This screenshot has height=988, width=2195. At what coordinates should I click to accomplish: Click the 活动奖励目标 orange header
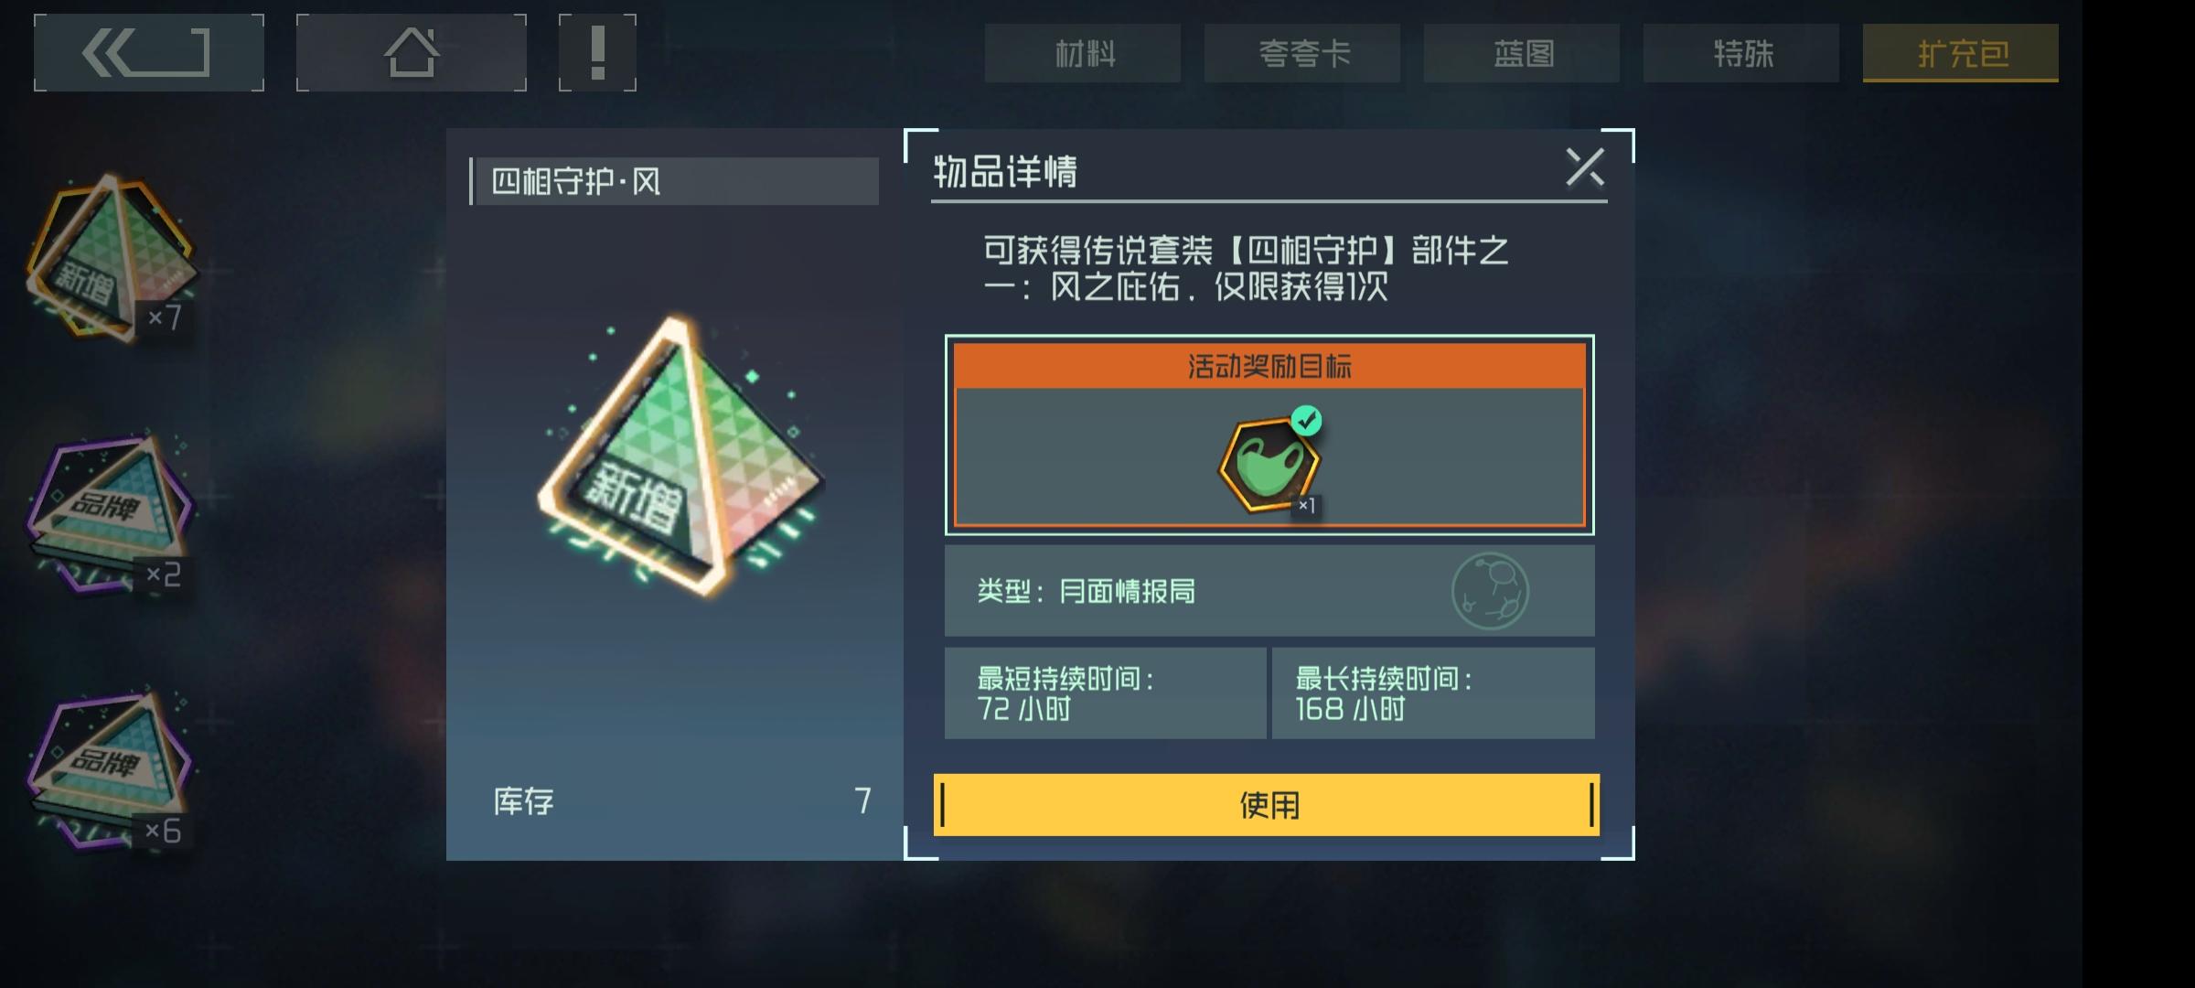tap(1269, 366)
